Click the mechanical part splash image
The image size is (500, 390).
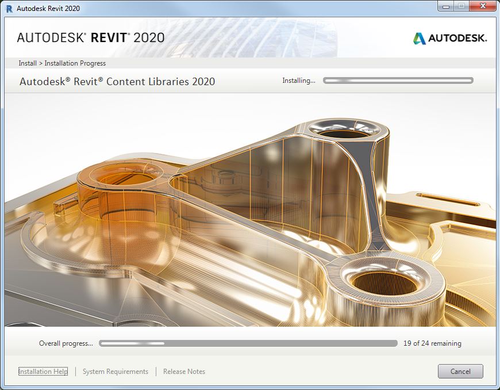pos(250,210)
